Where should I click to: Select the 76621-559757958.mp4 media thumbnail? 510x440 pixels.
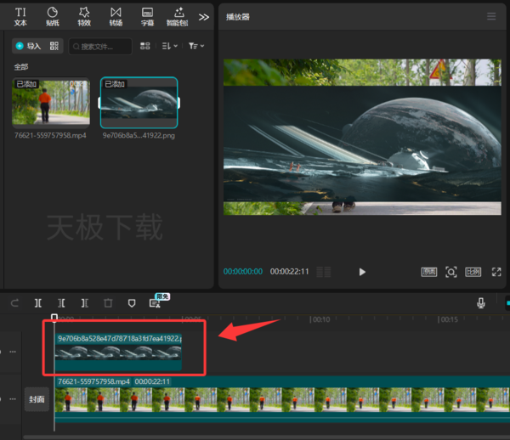[x=51, y=102]
